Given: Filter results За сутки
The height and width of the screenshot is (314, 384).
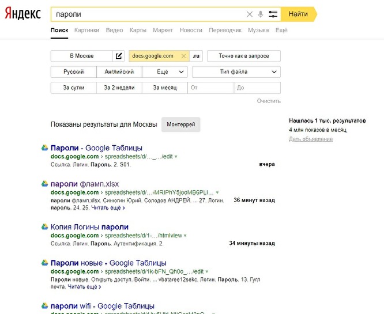Looking at the screenshot, I should 73,88.
